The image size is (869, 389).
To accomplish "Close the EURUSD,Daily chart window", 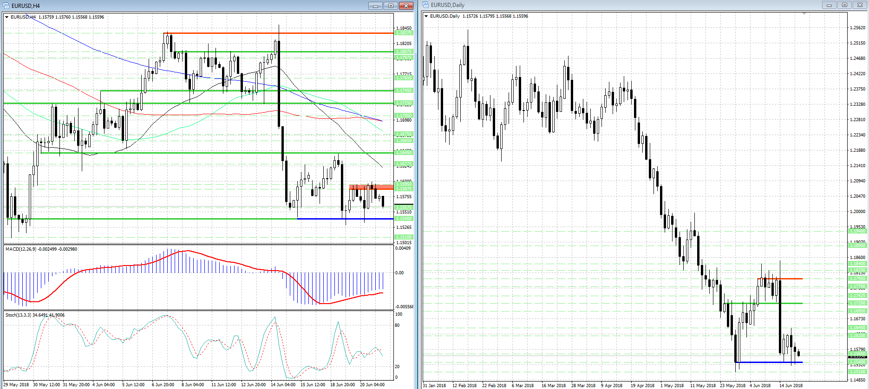I will tap(860, 5).
